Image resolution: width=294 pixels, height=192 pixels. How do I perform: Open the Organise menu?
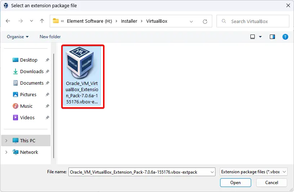point(18,37)
